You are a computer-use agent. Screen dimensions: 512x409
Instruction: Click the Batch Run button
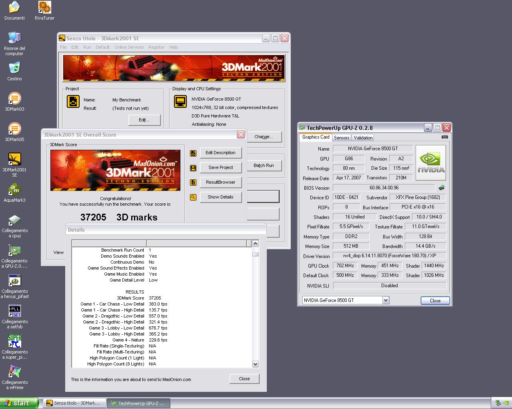tap(264, 165)
